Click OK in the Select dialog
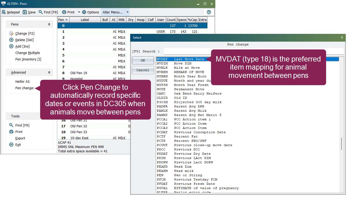Viewport: 349px width, 198px height. 143,60
